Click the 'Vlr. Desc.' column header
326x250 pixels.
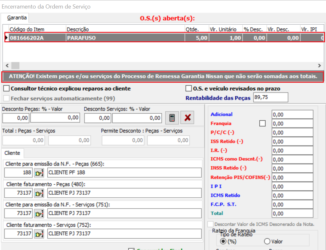283,29
